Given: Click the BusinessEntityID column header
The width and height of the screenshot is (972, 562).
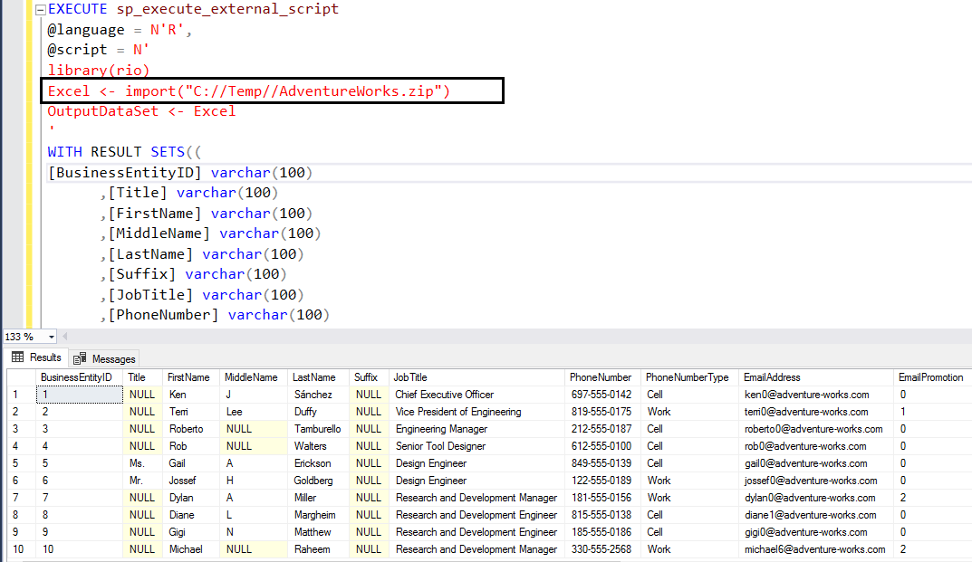Looking at the screenshot, I should click(76, 377).
